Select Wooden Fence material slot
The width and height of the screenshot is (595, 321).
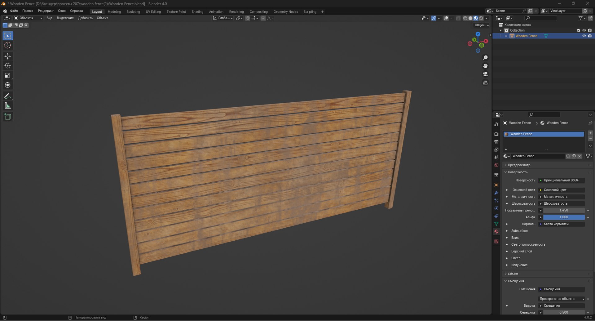(x=544, y=134)
